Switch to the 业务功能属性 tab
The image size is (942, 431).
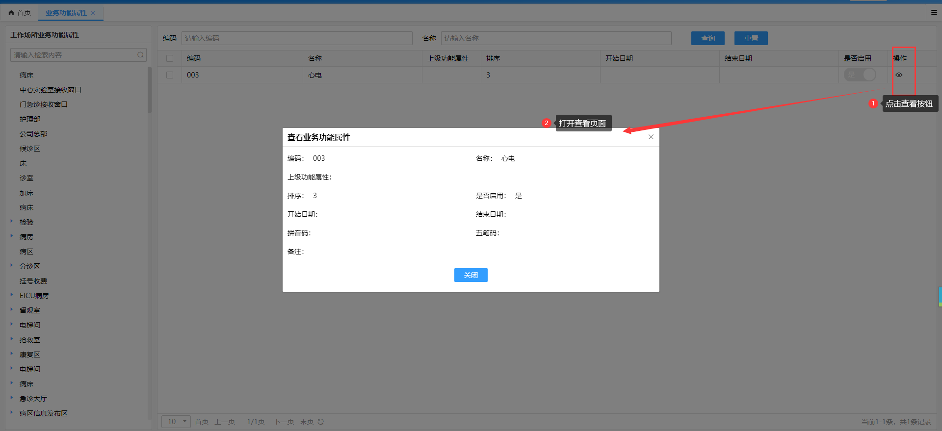[66, 13]
